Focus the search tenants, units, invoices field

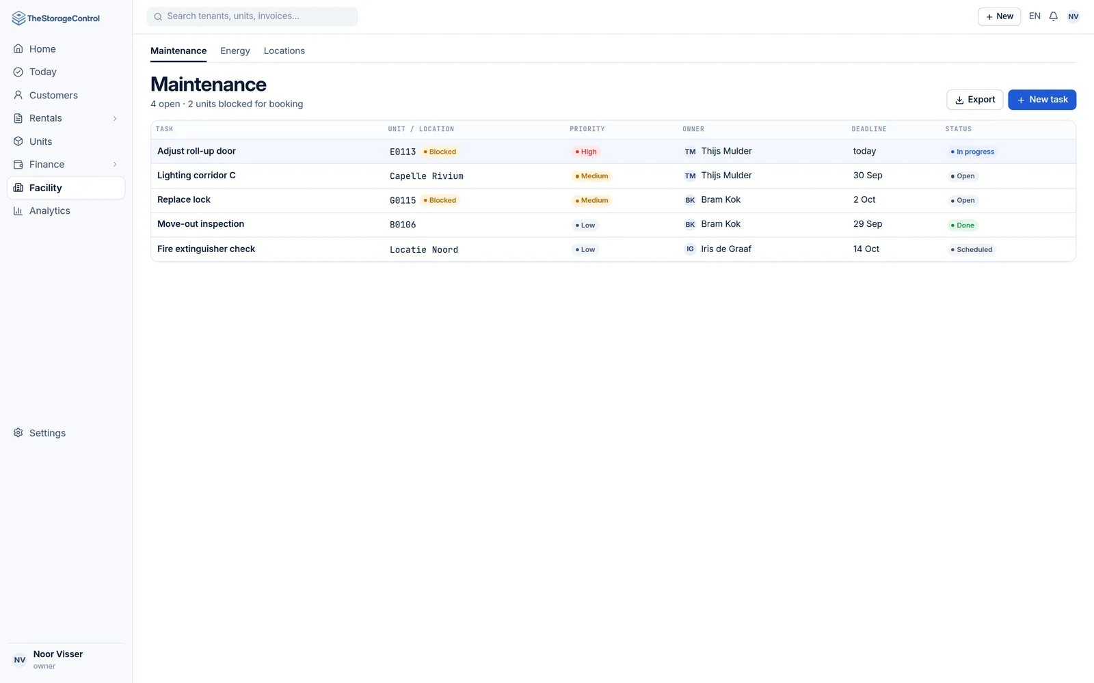point(252,16)
